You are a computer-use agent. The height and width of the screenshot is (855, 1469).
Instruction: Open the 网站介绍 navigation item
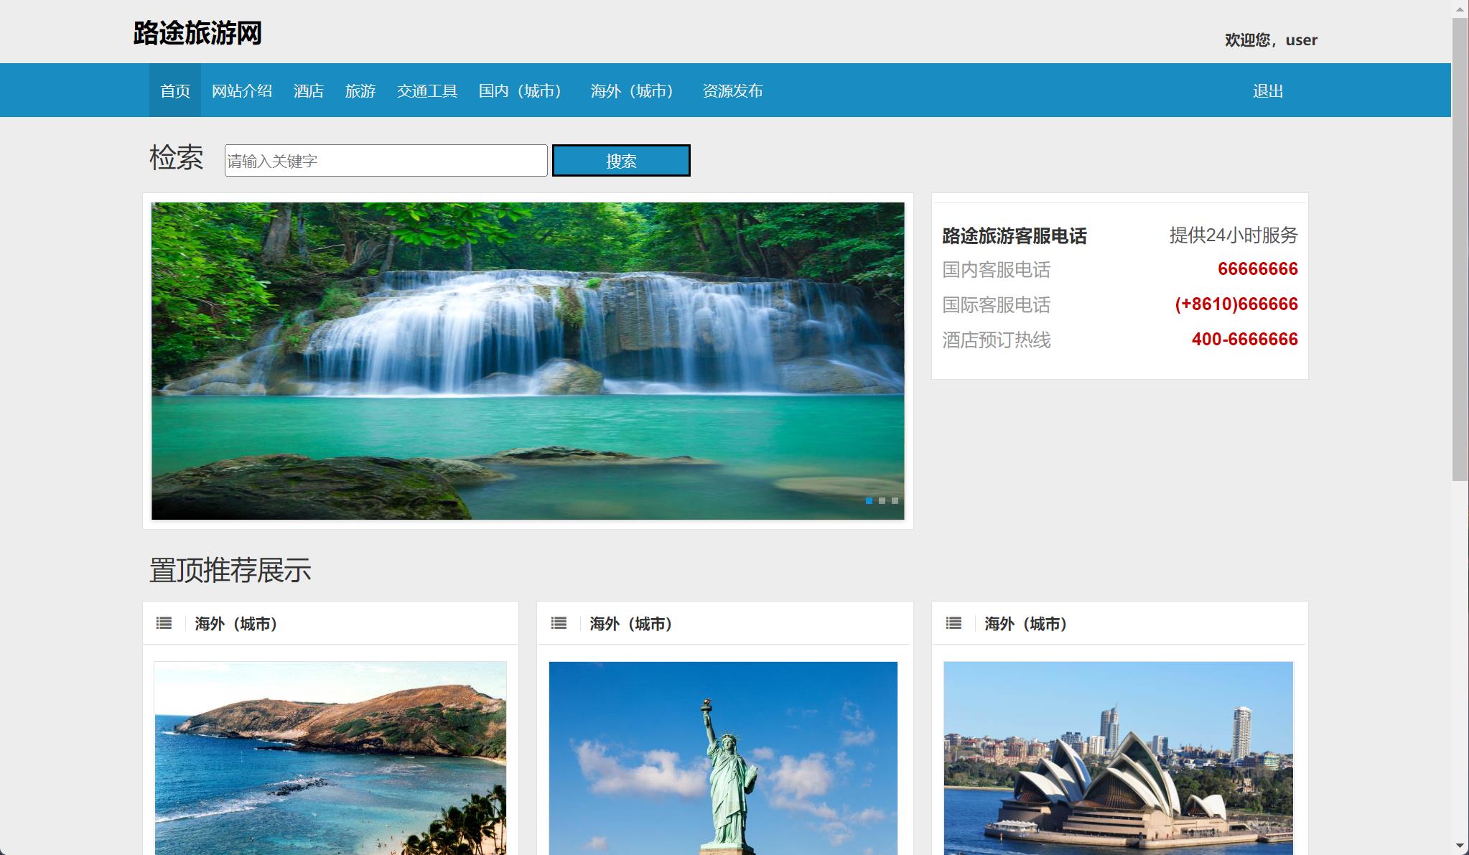(242, 90)
